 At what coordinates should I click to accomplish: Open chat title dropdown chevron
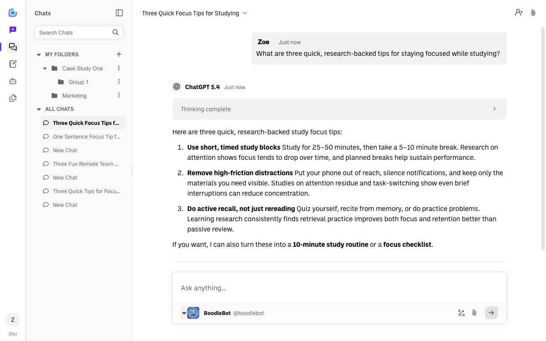(x=245, y=13)
